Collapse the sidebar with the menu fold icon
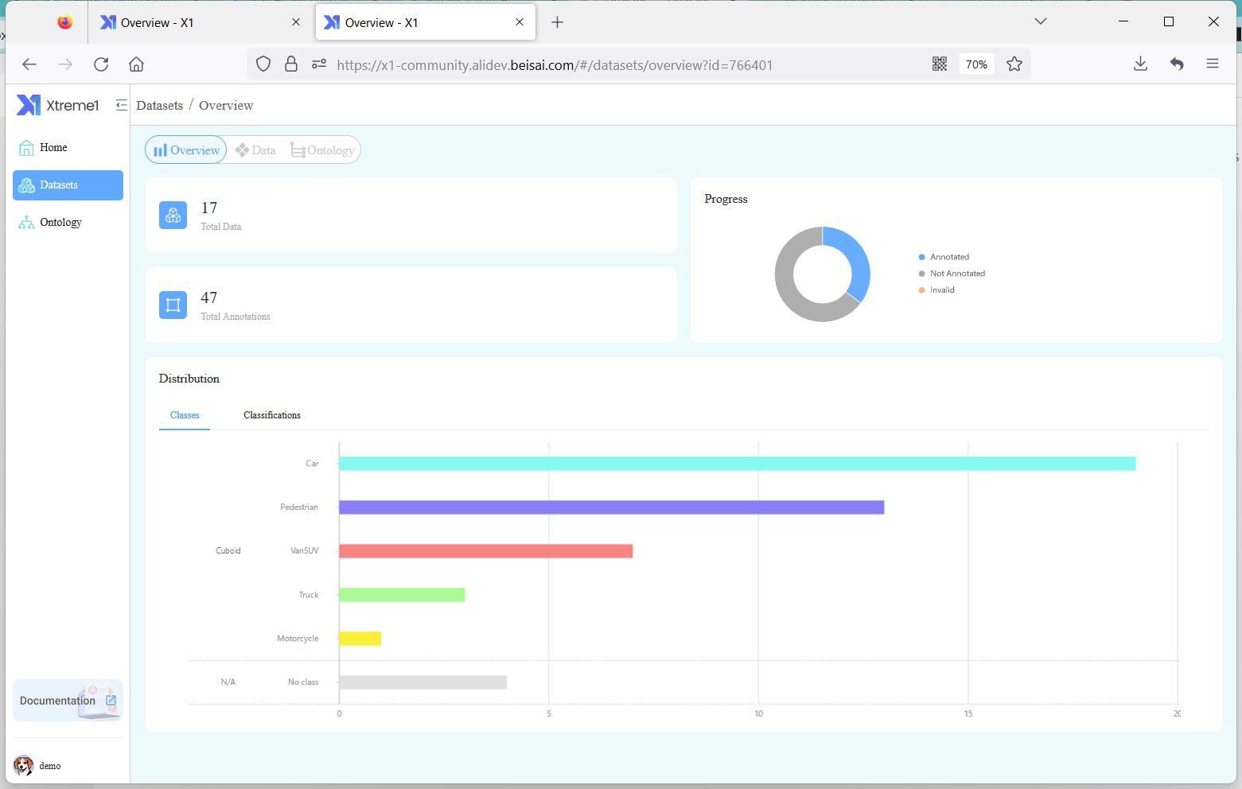 pyautogui.click(x=121, y=105)
